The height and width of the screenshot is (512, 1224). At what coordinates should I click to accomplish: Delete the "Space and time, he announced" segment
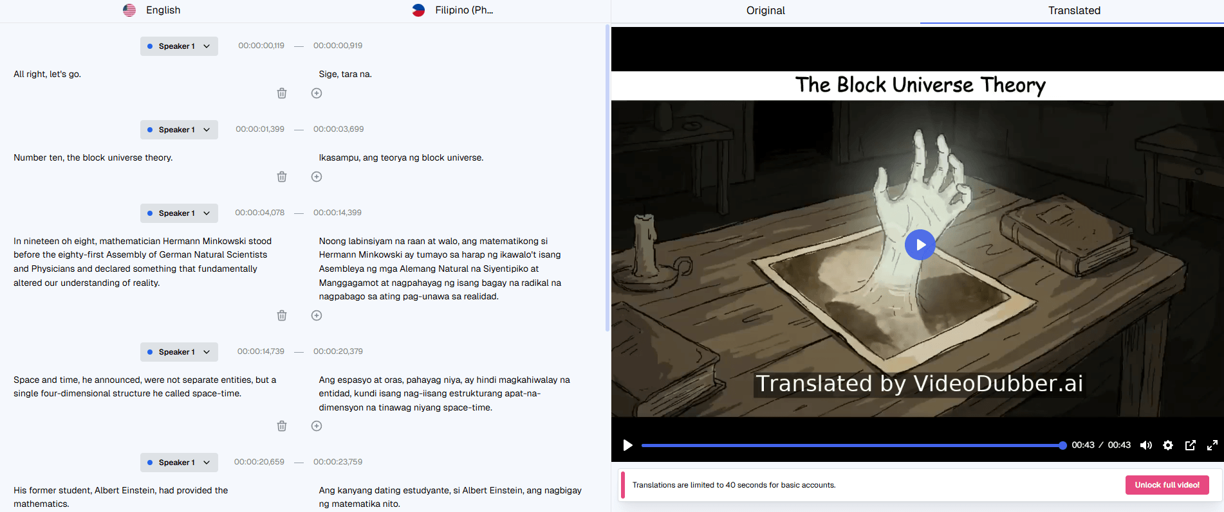pyautogui.click(x=282, y=426)
